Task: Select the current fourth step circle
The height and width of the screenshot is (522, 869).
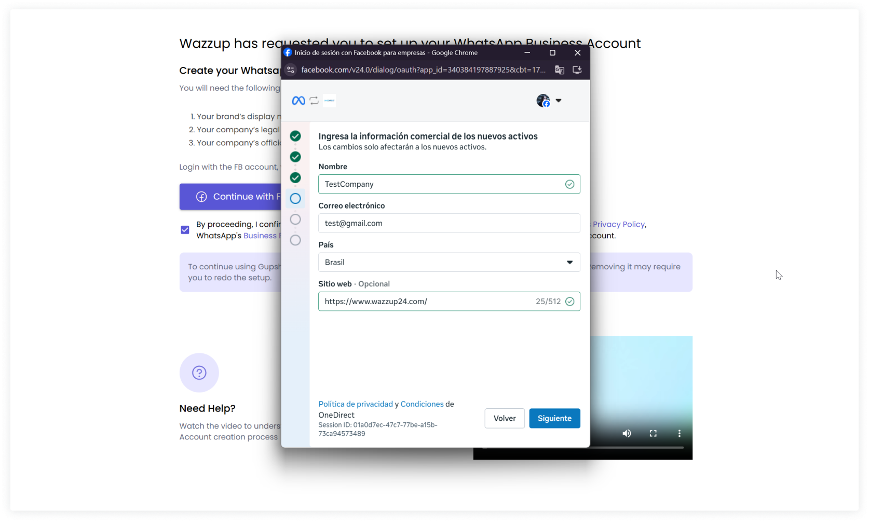Action: (295, 198)
